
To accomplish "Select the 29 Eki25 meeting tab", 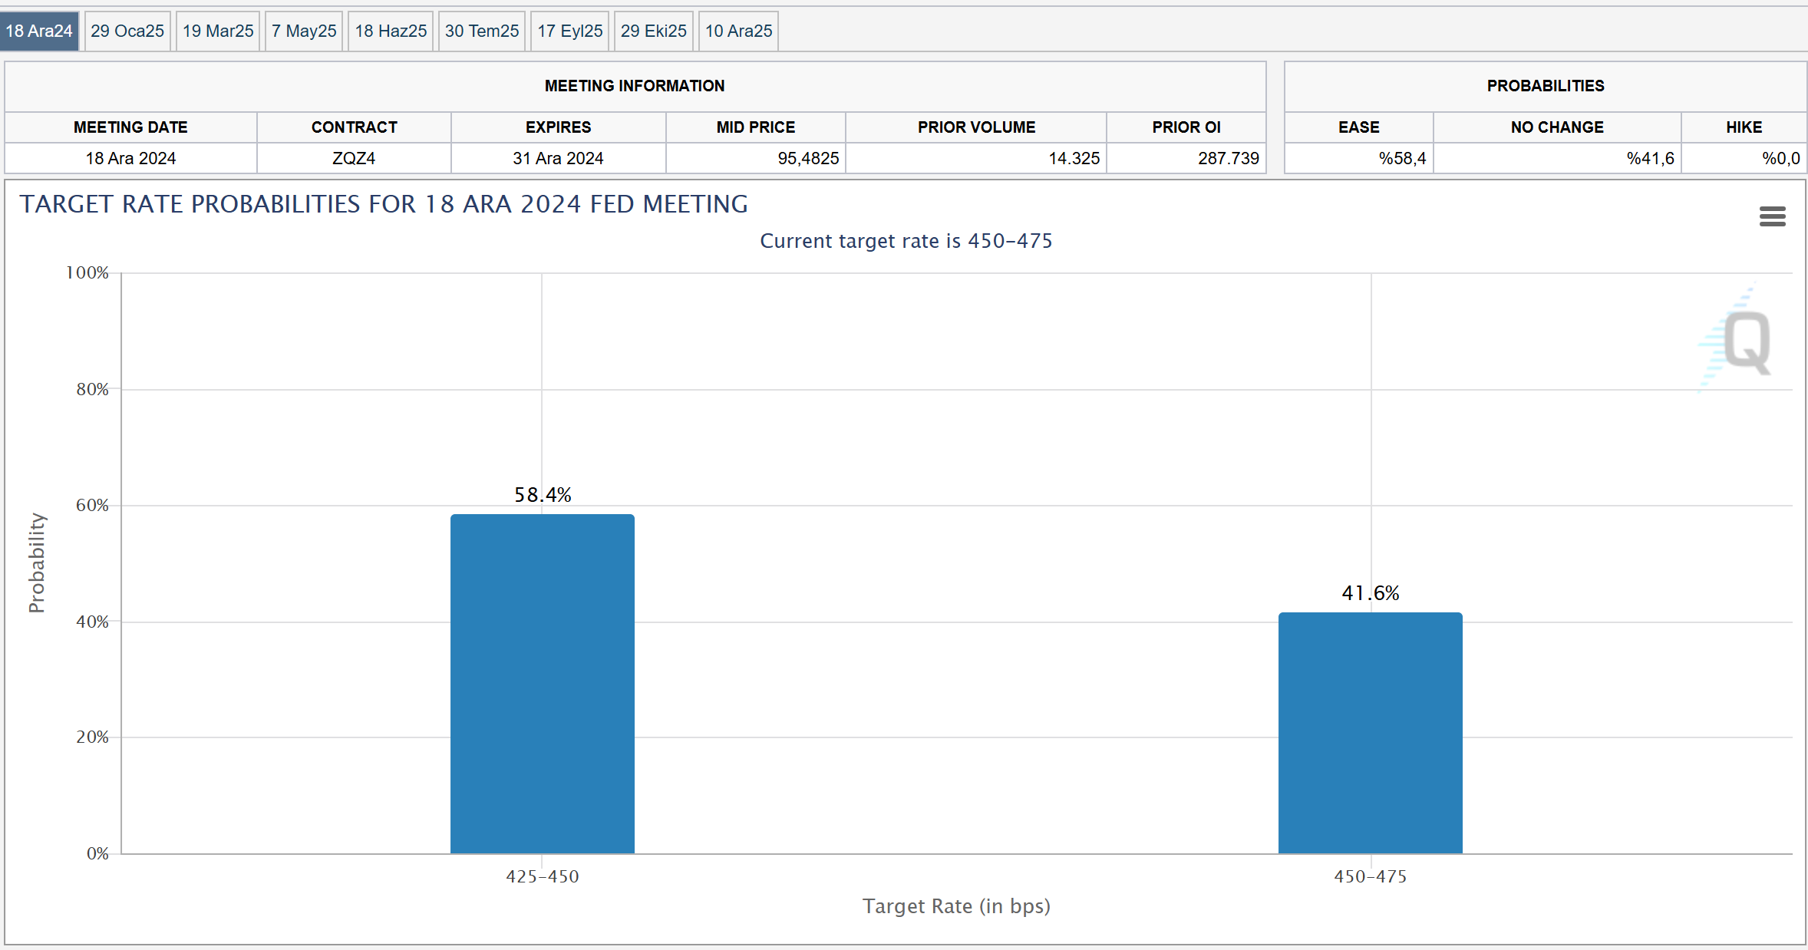I will pos(654,31).
